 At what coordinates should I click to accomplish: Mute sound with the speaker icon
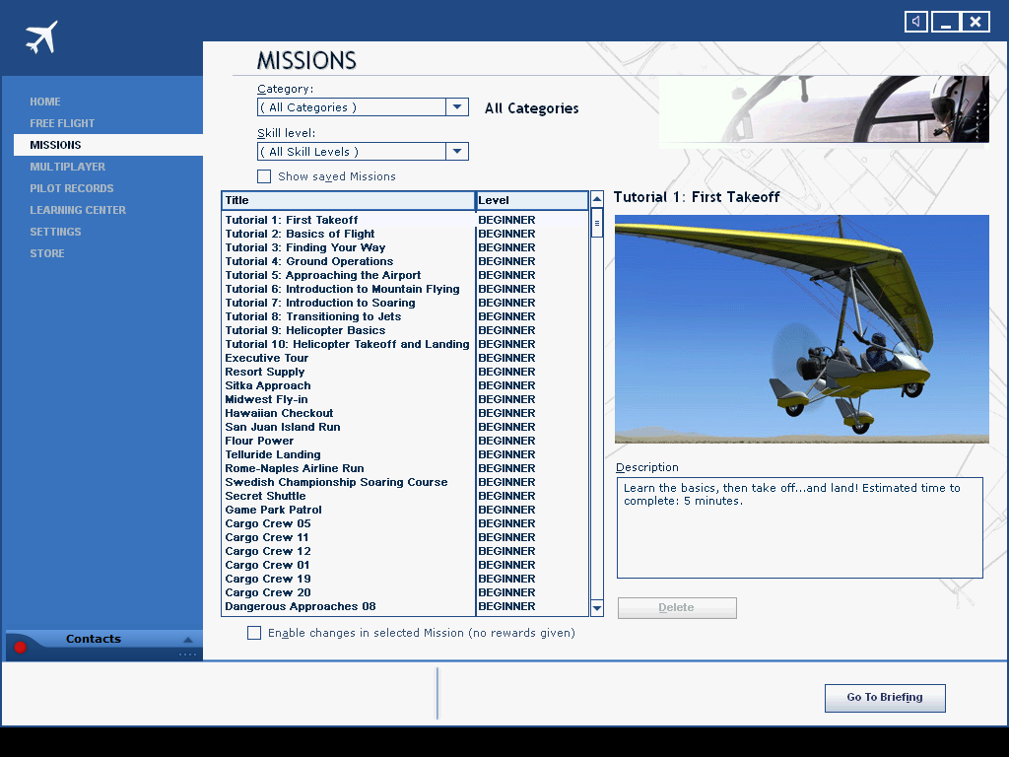click(x=916, y=22)
